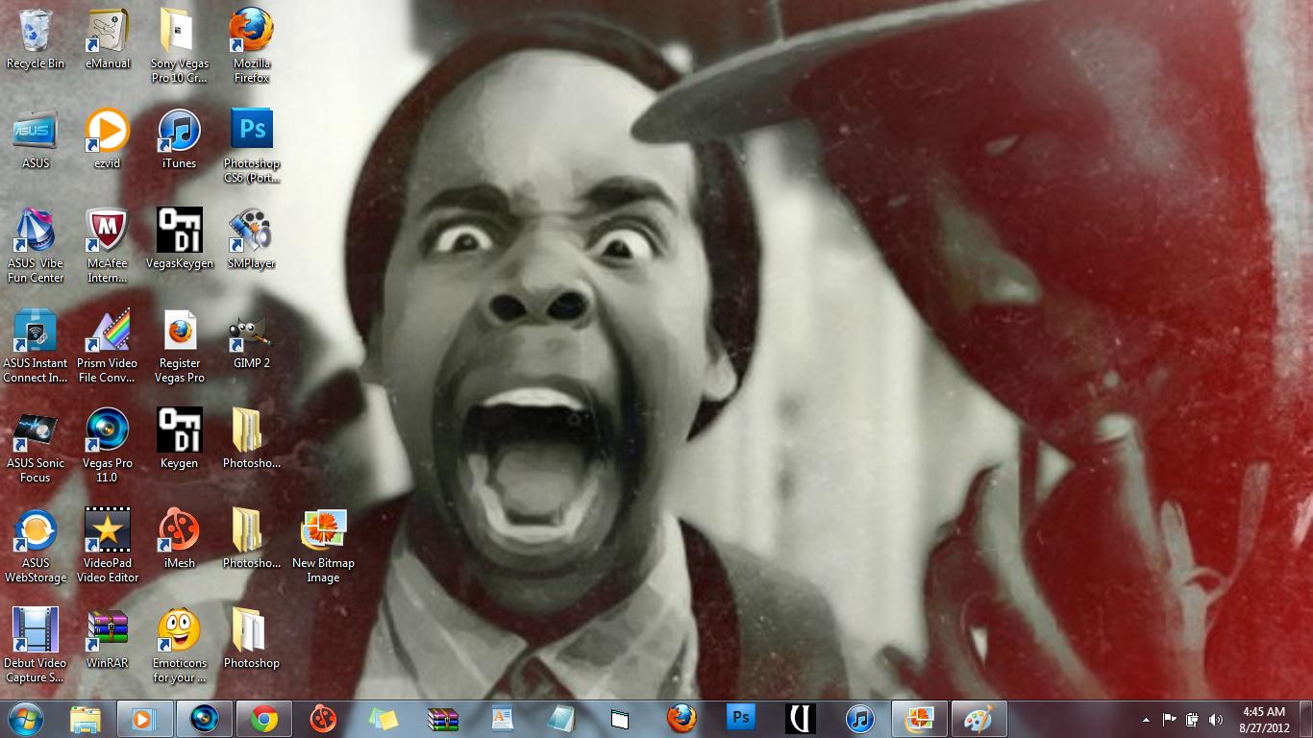The width and height of the screenshot is (1313, 738).
Task: Launch Photoshop from the taskbar Ps icon
Action: [x=741, y=719]
